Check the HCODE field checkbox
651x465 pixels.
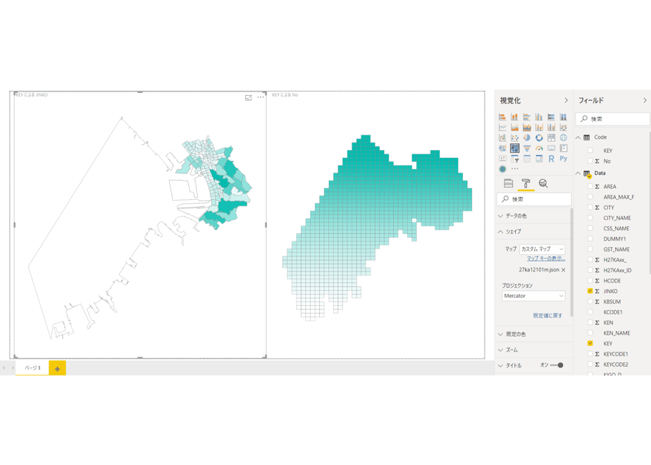[x=590, y=280]
